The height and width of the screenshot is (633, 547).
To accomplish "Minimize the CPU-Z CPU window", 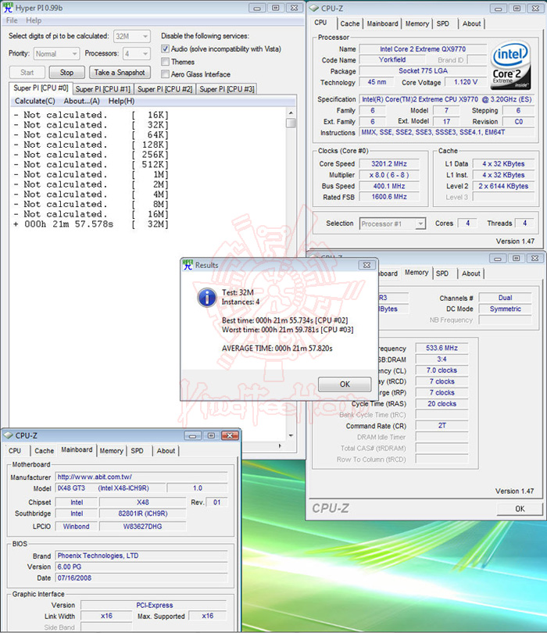I will coord(499,8).
